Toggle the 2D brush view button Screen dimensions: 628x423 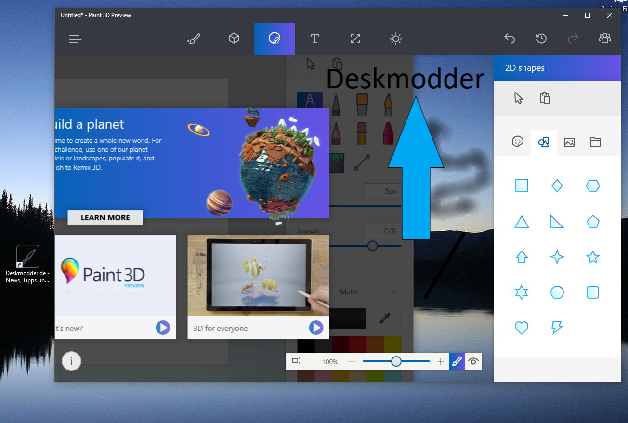tap(457, 361)
